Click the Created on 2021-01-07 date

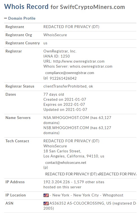(65, 99)
